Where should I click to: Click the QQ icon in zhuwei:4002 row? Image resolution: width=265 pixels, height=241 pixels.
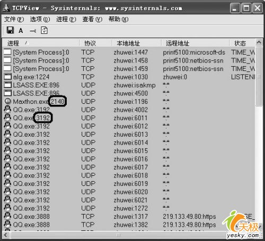7,110
